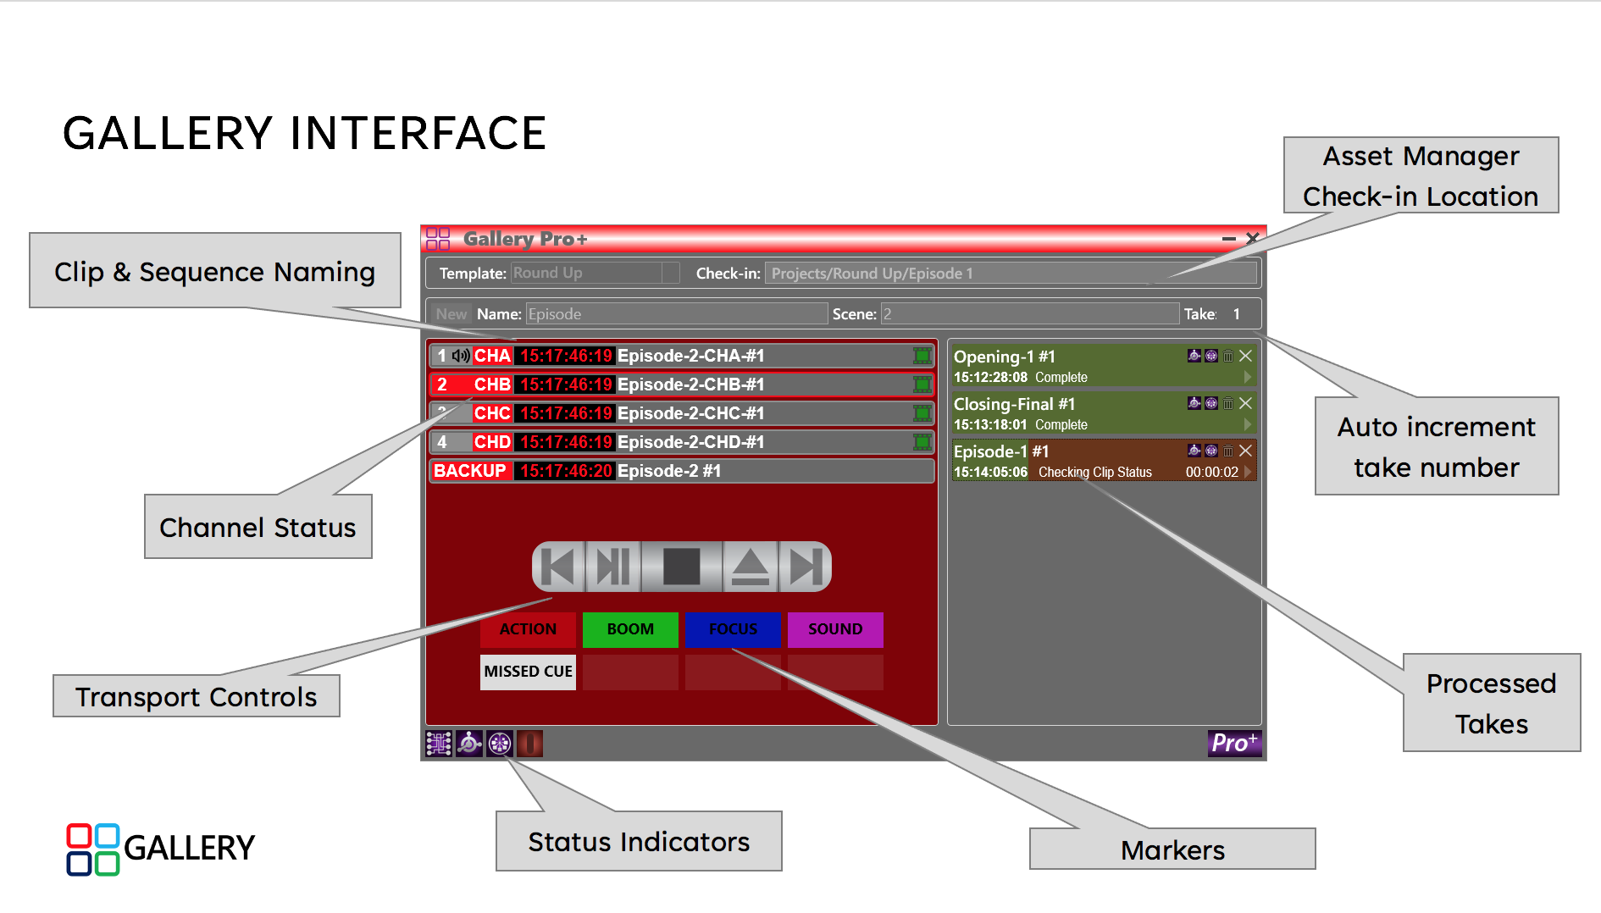Click the purple Pro+ badge

[x=1234, y=743]
